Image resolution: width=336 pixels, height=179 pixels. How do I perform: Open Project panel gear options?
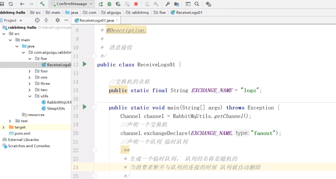point(57,20)
